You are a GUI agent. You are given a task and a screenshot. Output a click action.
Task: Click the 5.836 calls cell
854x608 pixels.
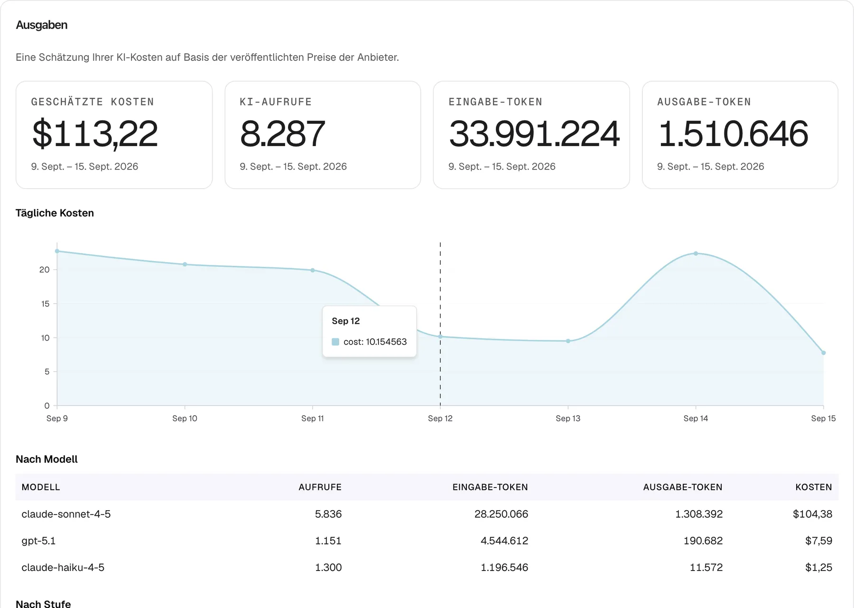328,514
